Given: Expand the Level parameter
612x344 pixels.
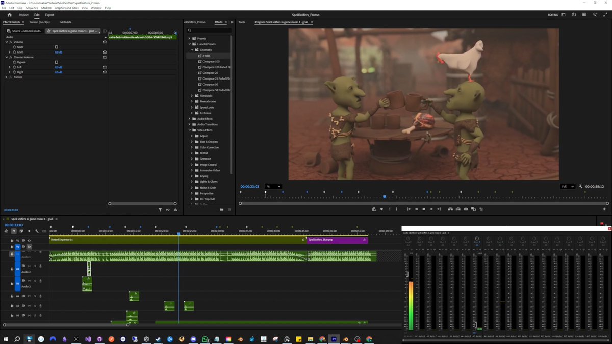Looking at the screenshot, I should (10, 52).
